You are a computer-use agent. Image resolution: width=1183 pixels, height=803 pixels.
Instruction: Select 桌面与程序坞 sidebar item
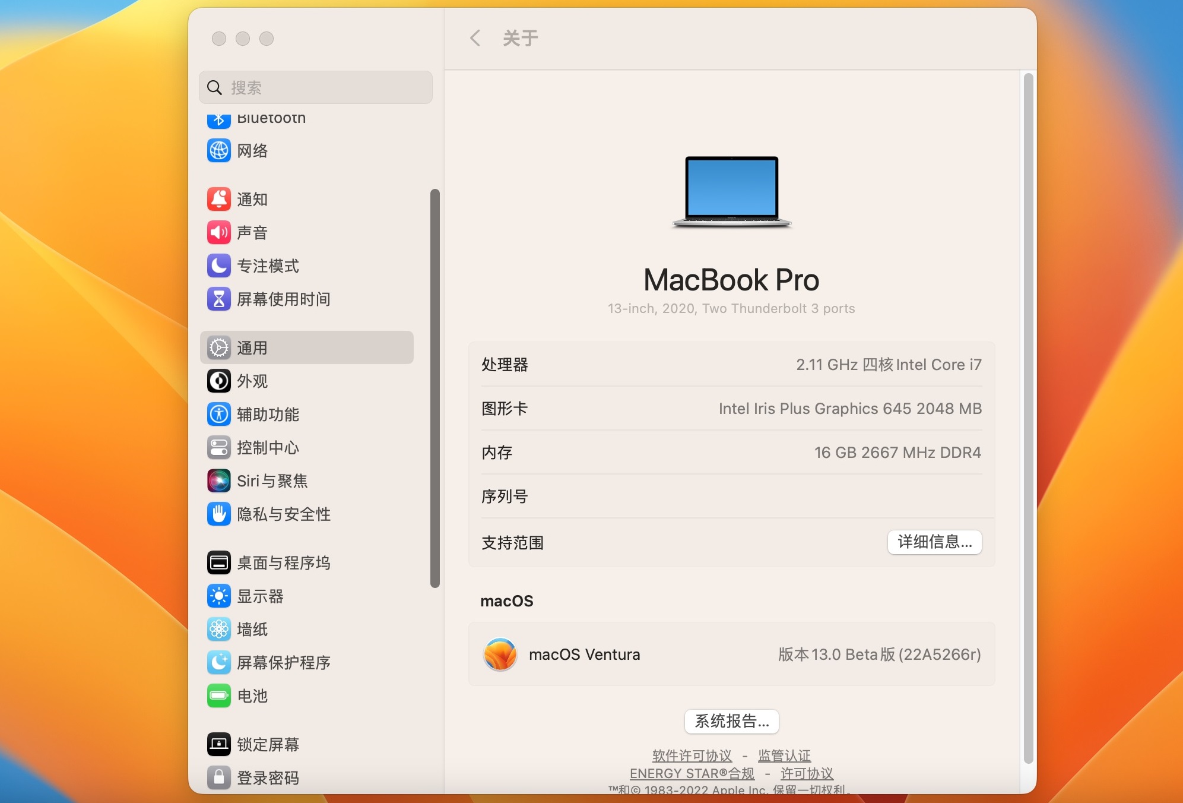[x=283, y=562]
